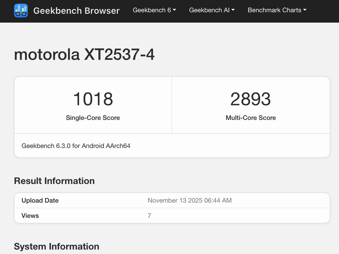The height and width of the screenshot is (254, 339).
Task: Click the Upload Date row label
Action: (x=40, y=200)
